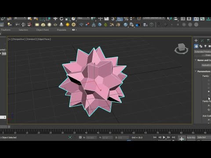This screenshot has height=158, width=211.
Task: Open the Edged Faces viewport menu
Action: pyautogui.click(x=44, y=39)
